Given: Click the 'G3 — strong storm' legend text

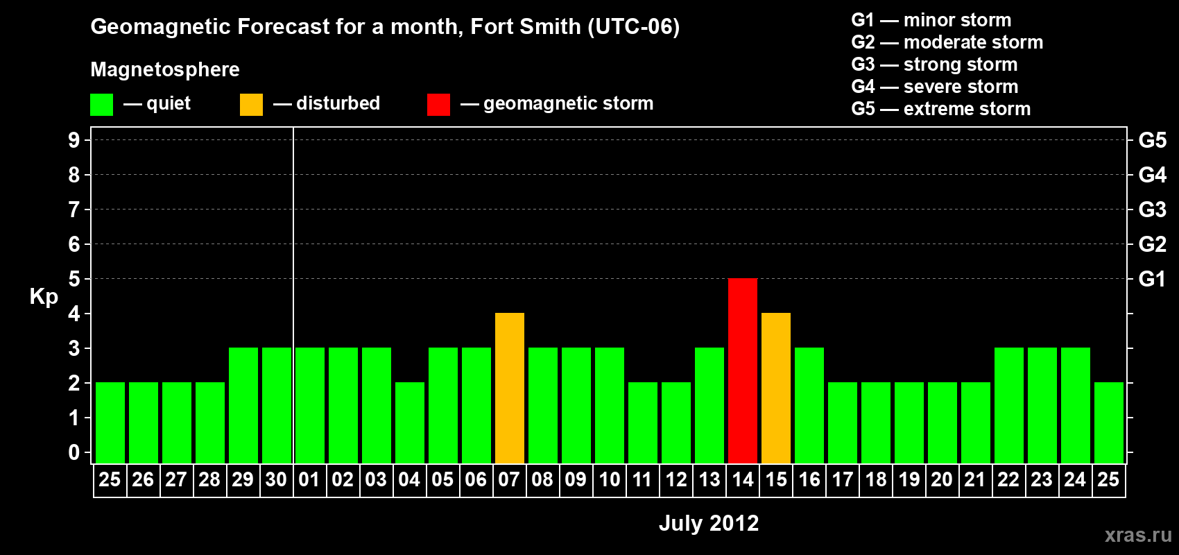Looking at the screenshot, I should [934, 65].
